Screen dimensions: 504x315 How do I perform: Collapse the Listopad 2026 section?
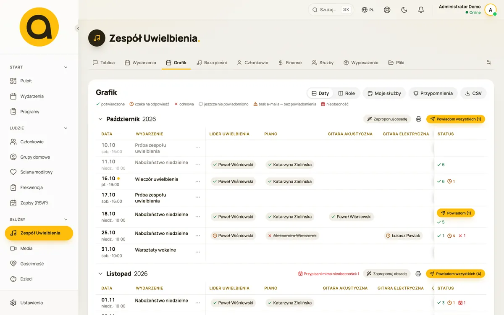(100, 274)
